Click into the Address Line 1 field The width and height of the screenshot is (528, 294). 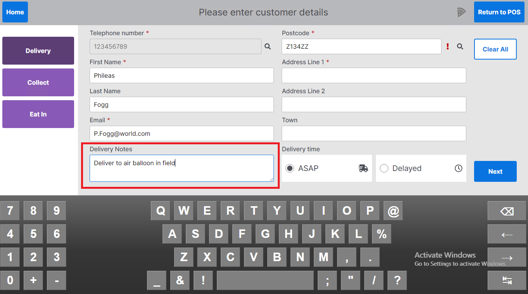(374, 75)
